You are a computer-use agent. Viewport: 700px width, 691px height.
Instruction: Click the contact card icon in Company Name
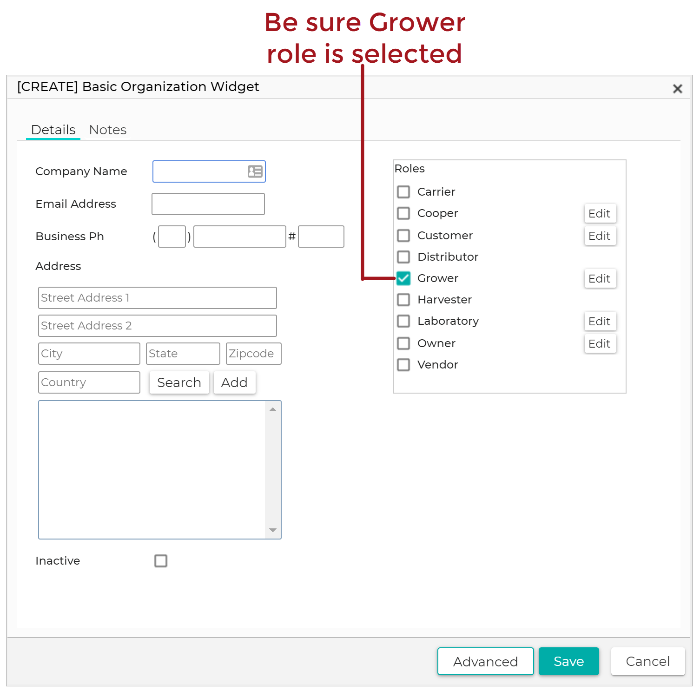click(x=255, y=171)
